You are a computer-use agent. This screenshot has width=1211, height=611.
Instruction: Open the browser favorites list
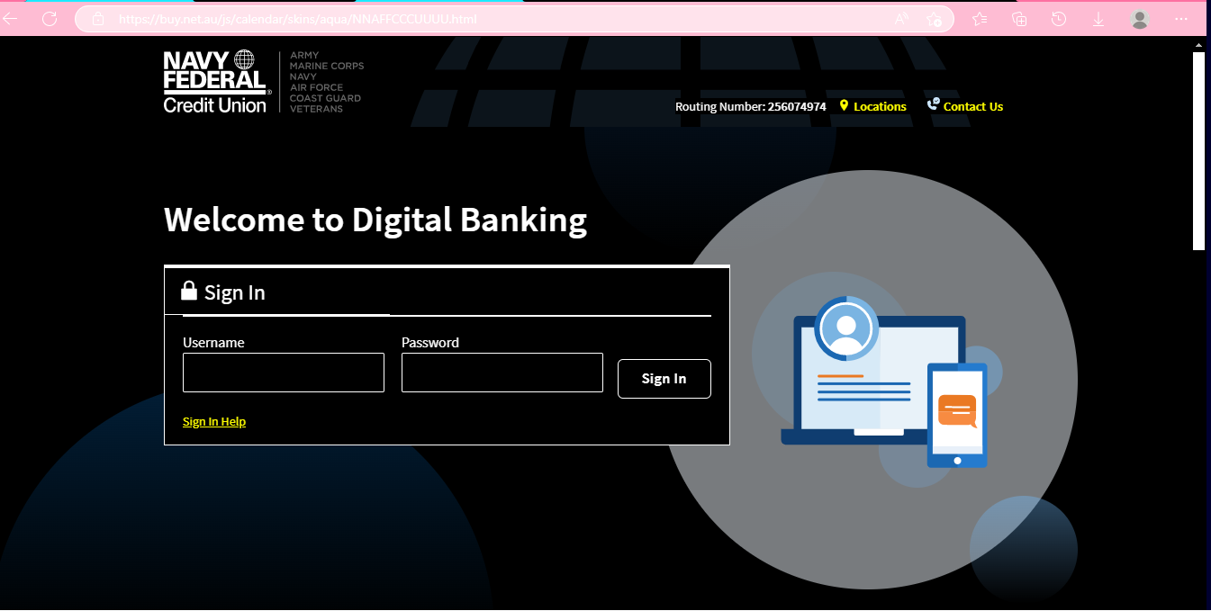980,19
